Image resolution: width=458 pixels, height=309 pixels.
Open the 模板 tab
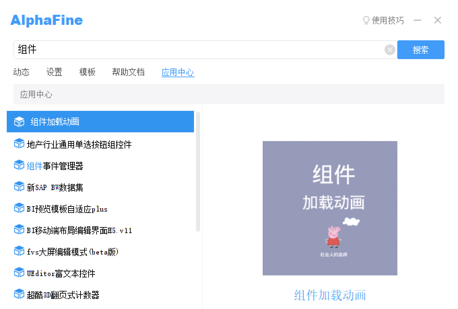[87, 72]
